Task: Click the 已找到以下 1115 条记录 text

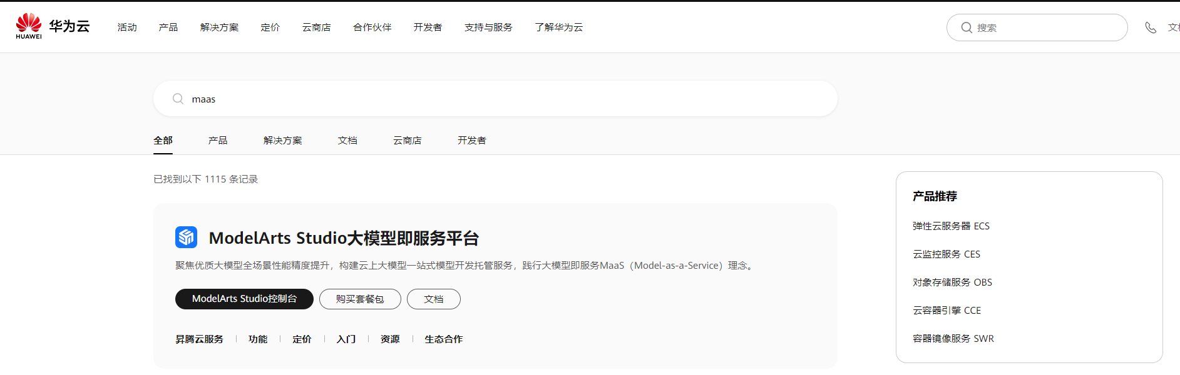Action: point(206,179)
